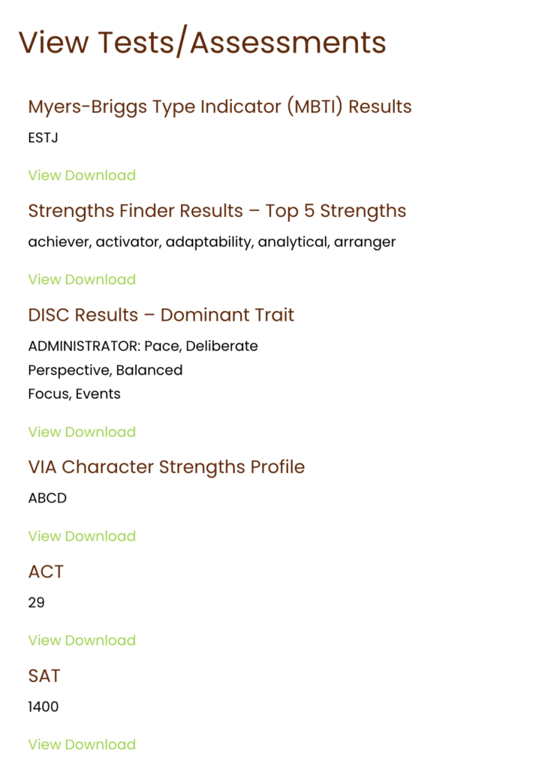The width and height of the screenshot is (551, 769).
Task: Click the SAT score value 1400
Action: tap(43, 707)
